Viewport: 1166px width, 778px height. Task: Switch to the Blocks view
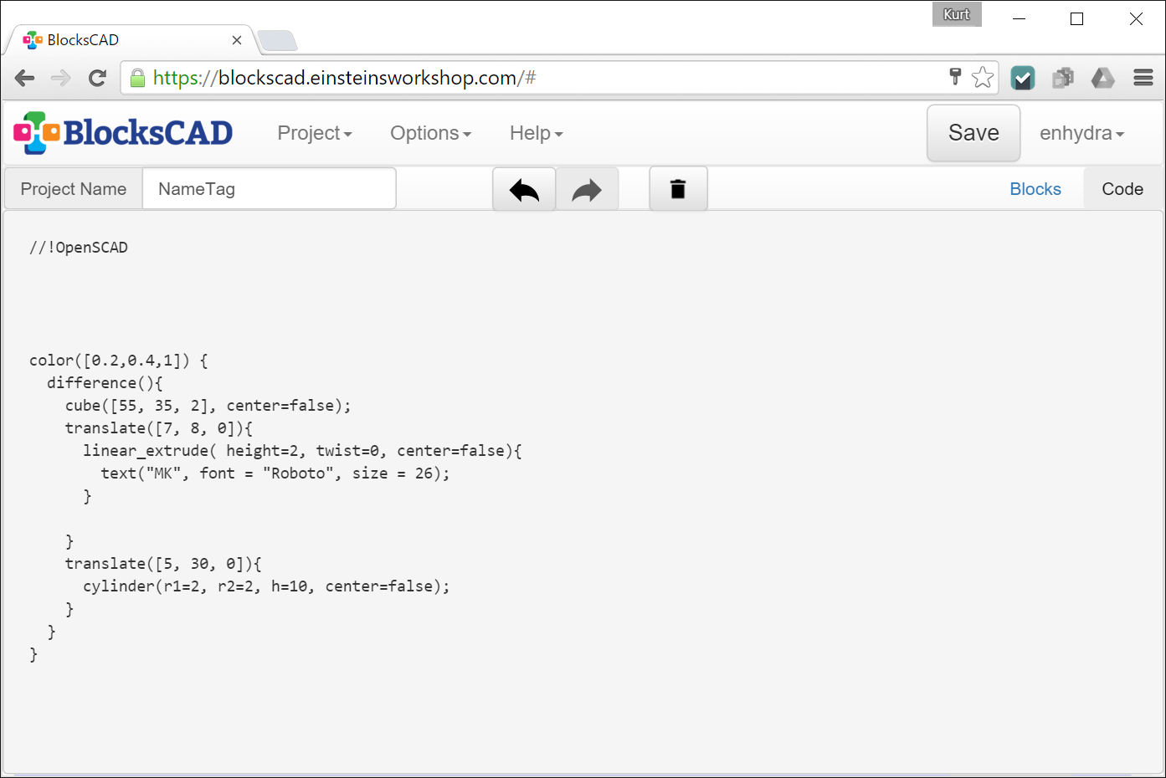point(1035,188)
